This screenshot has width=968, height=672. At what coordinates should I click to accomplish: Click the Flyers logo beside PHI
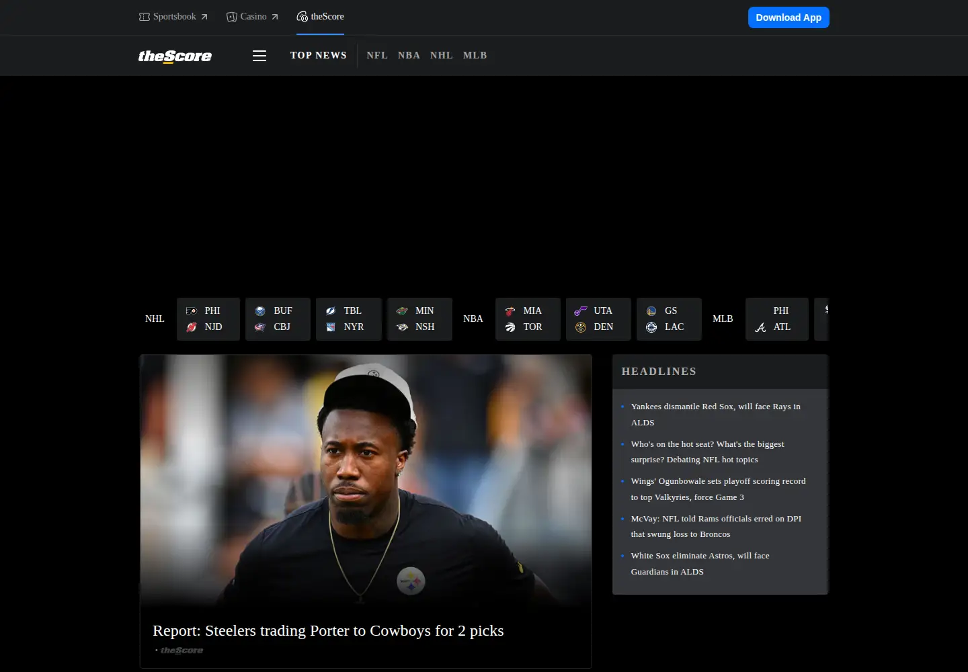[192, 311]
